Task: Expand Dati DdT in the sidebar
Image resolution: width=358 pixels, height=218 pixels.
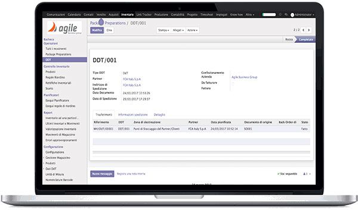Action: pos(51,169)
